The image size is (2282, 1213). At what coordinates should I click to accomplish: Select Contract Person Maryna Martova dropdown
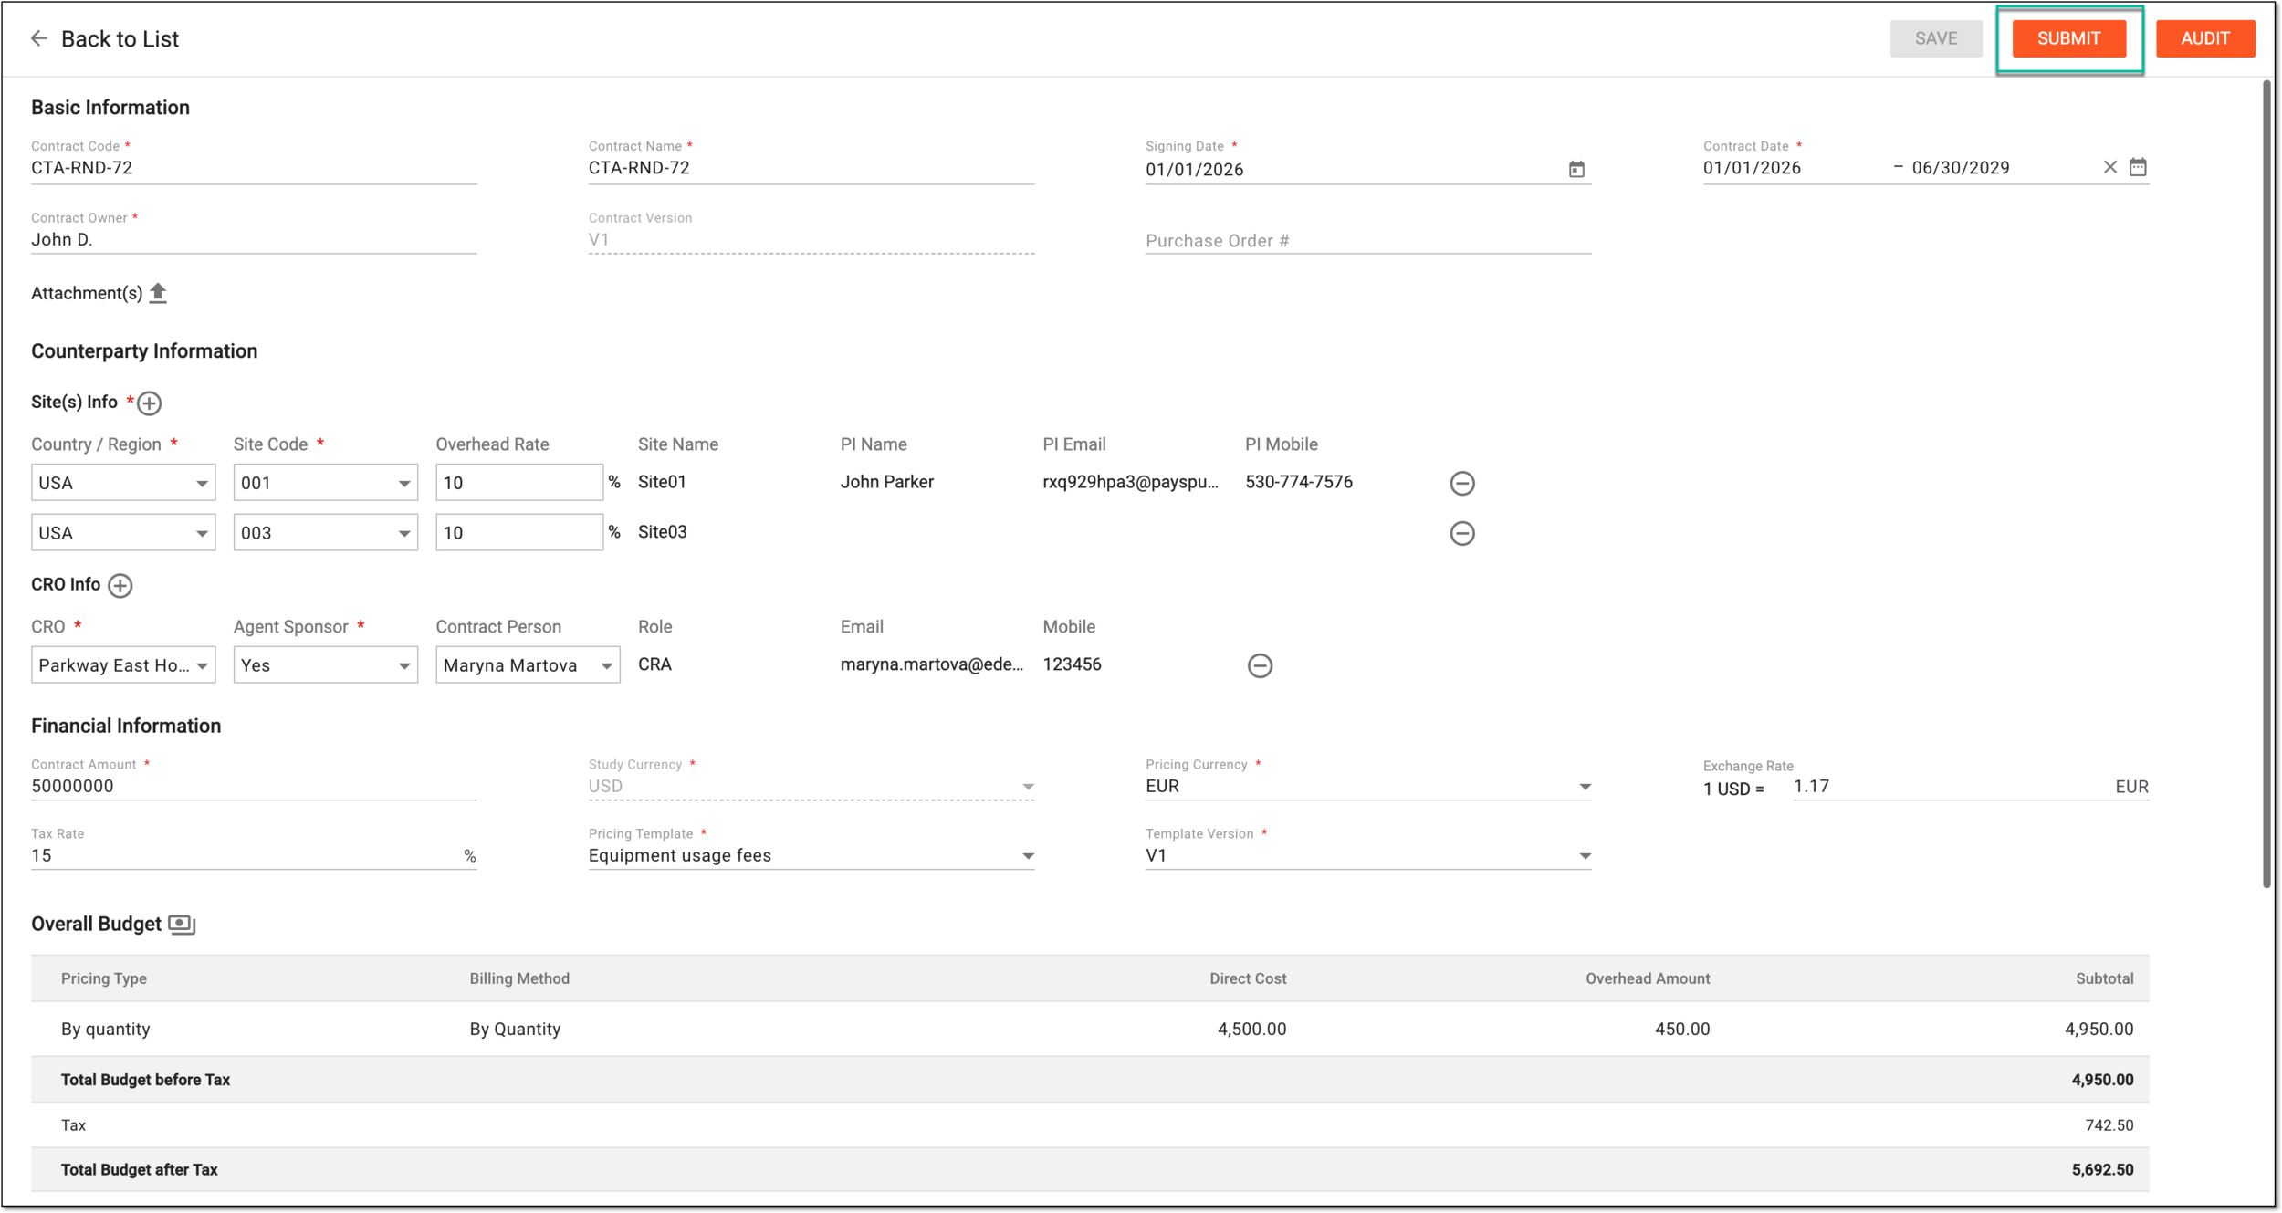tap(528, 665)
